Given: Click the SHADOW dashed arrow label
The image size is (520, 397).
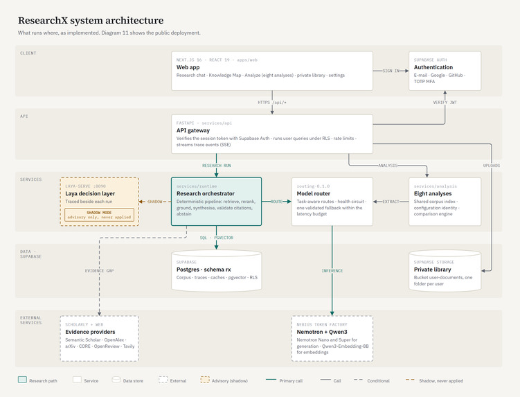Looking at the screenshot, I should click(x=155, y=202).
